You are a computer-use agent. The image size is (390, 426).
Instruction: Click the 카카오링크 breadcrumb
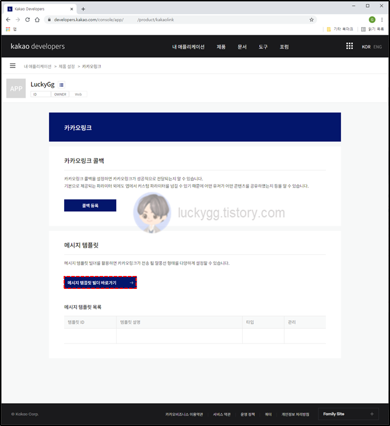[91, 66]
